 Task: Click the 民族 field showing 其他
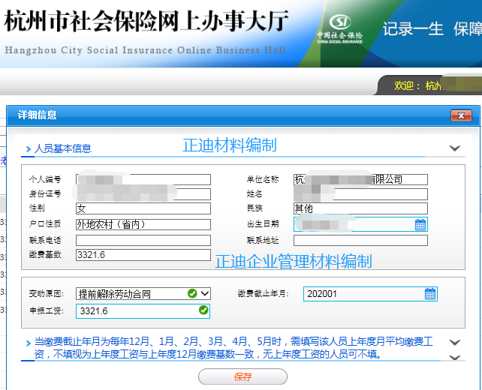click(x=360, y=208)
